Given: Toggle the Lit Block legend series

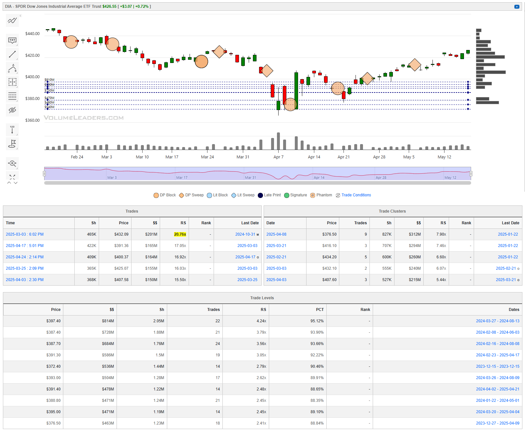Looking at the screenshot, I should pos(218,195).
